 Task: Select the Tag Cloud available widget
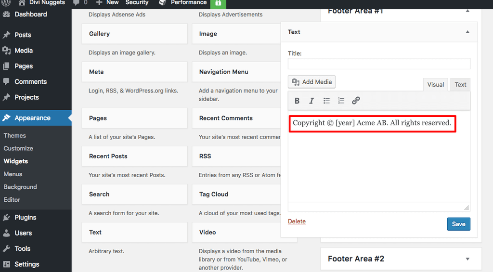pos(236,194)
